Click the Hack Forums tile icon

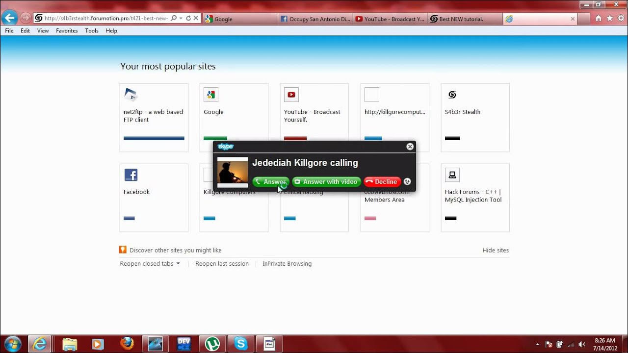452,175
